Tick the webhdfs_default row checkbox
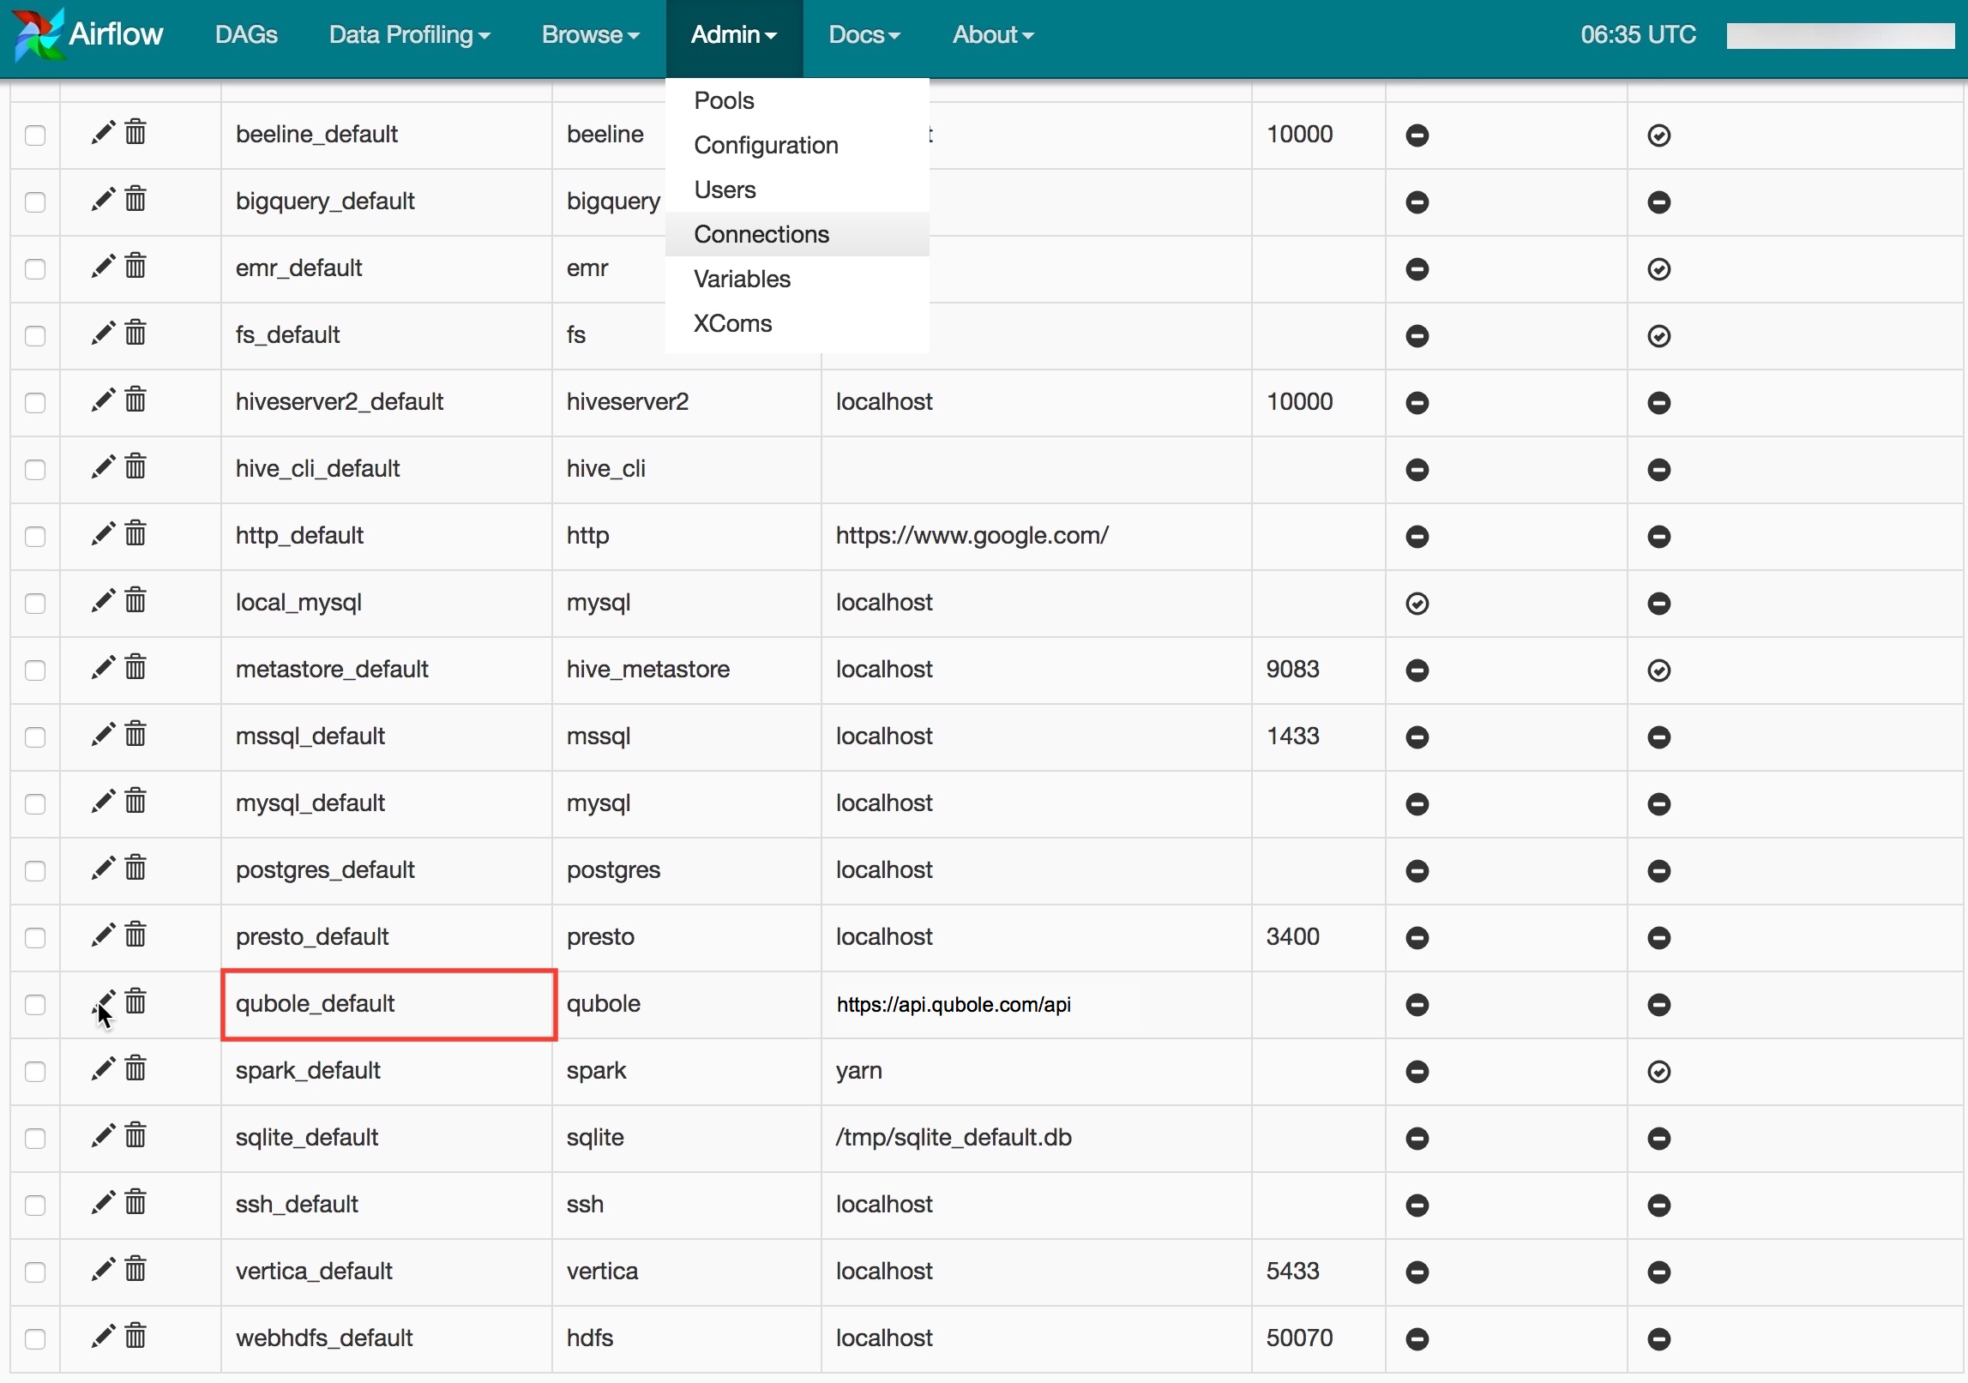Image resolution: width=1968 pixels, height=1383 pixels. (35, 1339)
